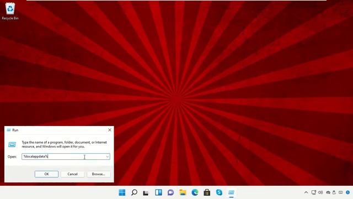Open the Widgets panel icon
The height and width of the screenshot is (199, 353).
tap(158, 192)
